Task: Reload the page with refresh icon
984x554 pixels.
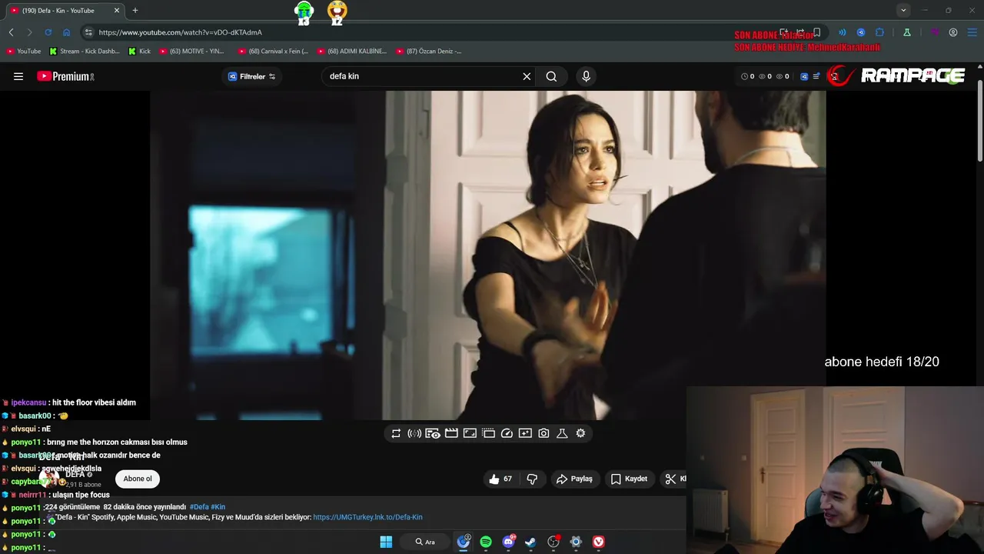Action: pyautogui.click(x=48, y=32)
